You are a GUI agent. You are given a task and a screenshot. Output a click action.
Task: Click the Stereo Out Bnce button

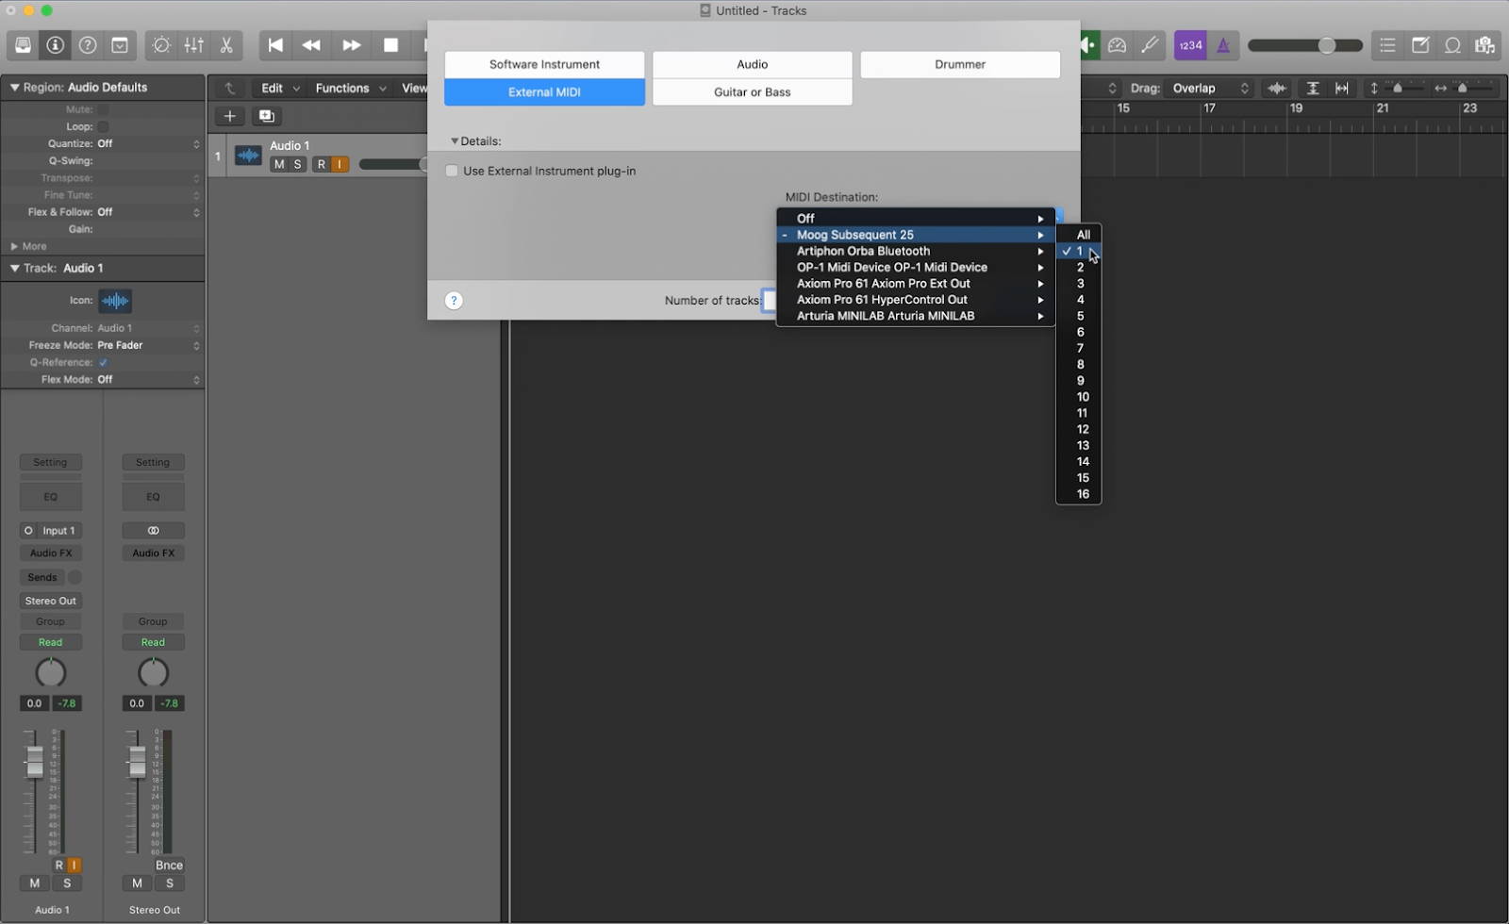[169, 865]
